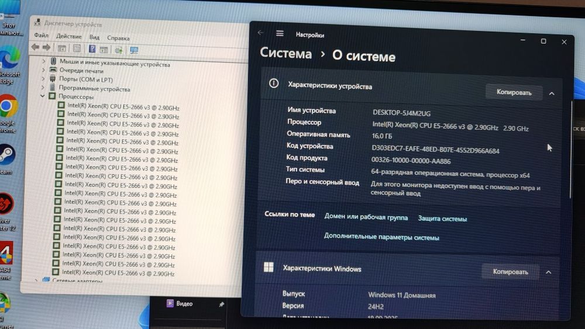Screen dimensions: 585x329
Task: Collapse the Характеристики Windows section chevron
Action: tap(549, 272)
